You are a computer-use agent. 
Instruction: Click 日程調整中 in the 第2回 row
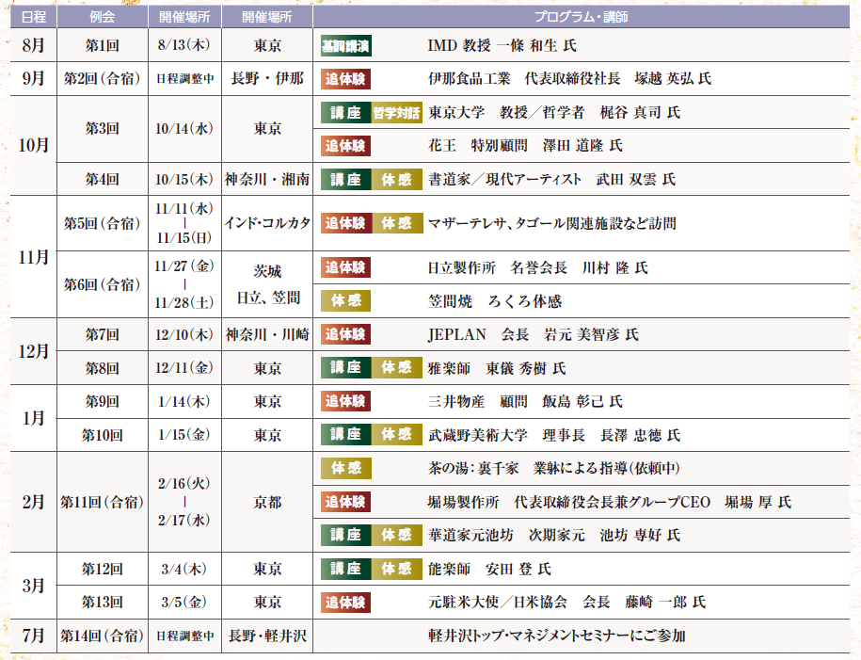coord(184,78)
